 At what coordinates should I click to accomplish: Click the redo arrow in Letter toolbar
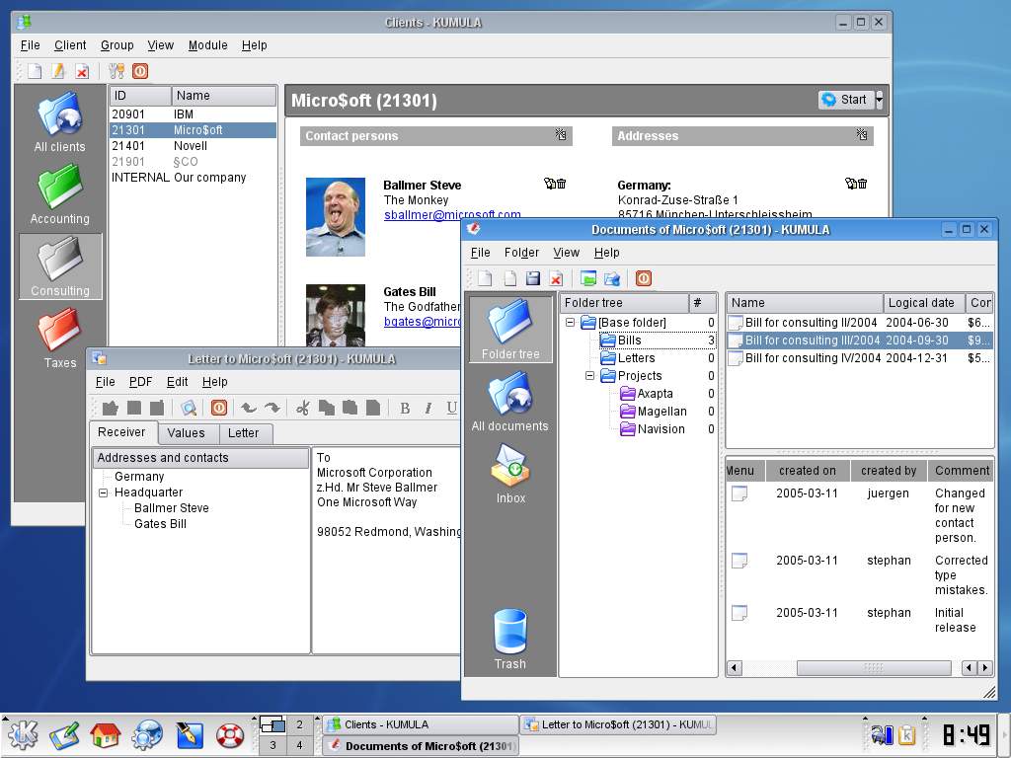click(272, 408)
